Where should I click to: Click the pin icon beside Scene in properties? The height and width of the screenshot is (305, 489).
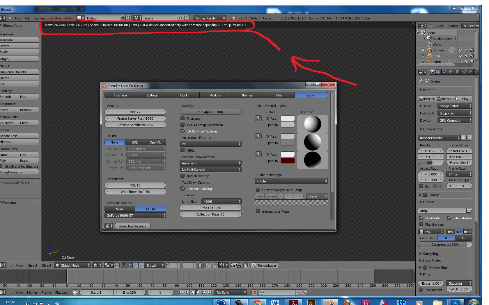coord(421,81)
